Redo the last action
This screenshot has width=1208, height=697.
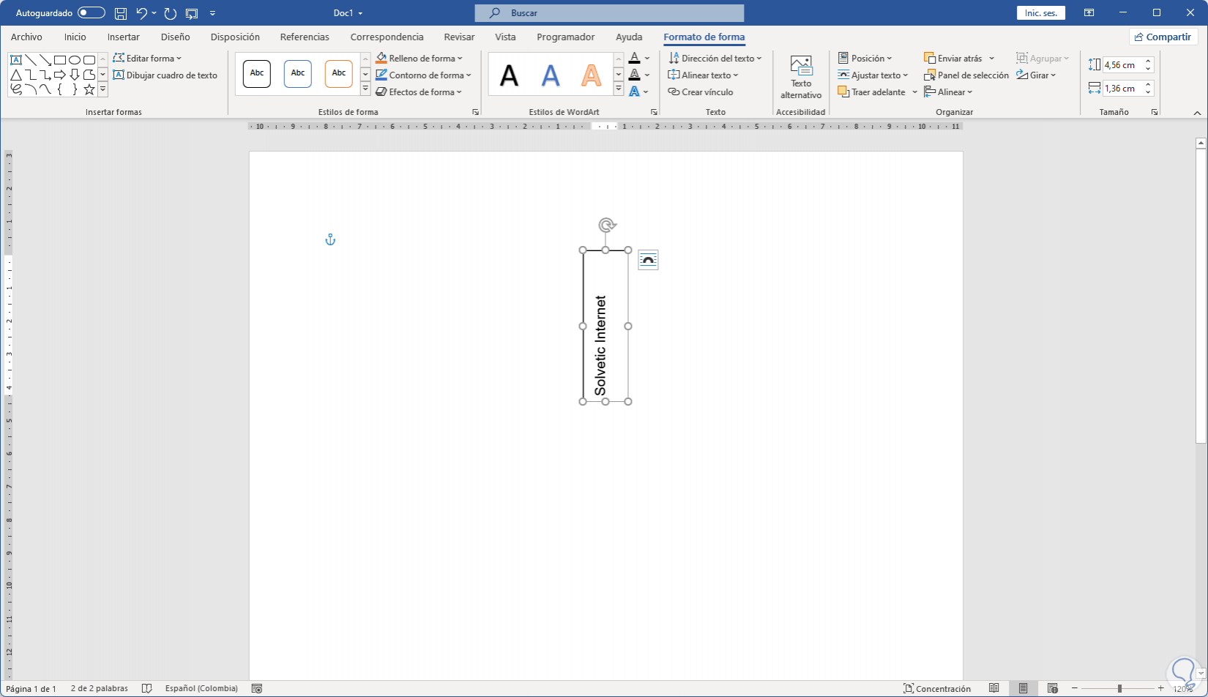click(171, 13)
